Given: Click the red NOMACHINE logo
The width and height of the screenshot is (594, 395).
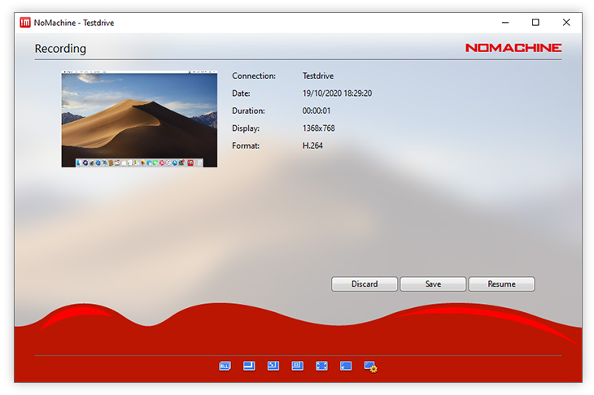Looking at the screenshot, I should tap(513, 48).
